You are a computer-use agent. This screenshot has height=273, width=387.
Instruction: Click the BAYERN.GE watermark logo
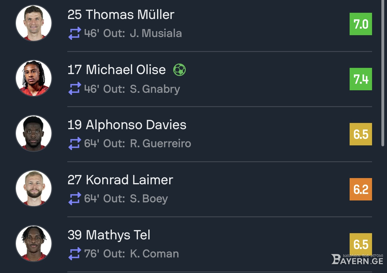coord(357,259)
